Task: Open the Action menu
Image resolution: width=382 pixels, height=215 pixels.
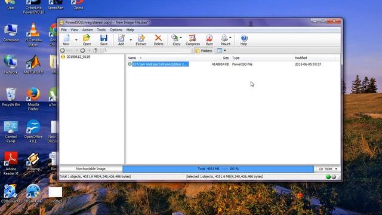Action: coord(88,30)
